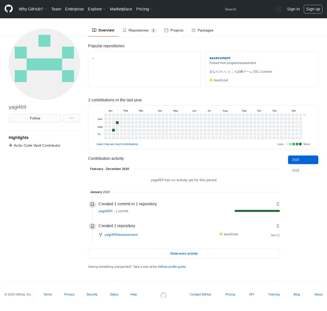Open the assessment repository link
This screenshot has width=327, height=311.
[x=220, y=58]
